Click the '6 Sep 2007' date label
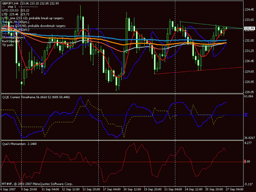Viewport: 256px width, 192px height. (x=8, y=190)
